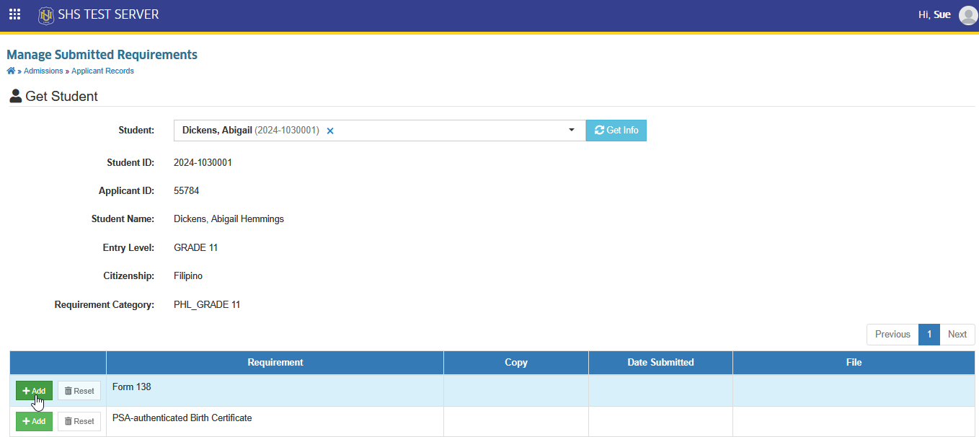Clear selected student with the x icon
Image resolution: width=979 pixels, height=437 pixels.
coord(330,131)
